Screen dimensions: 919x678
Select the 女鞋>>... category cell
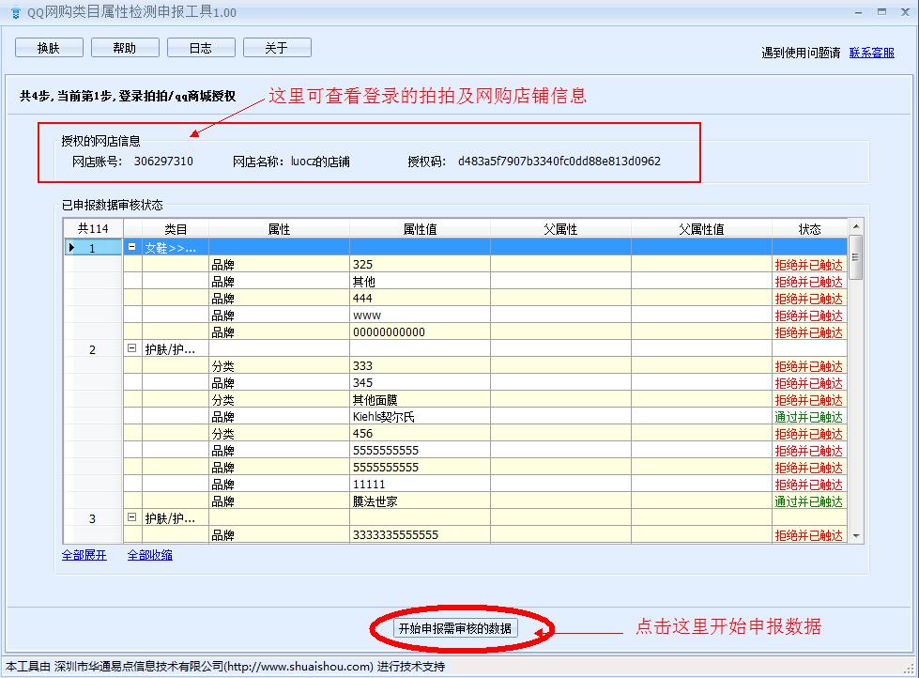coord(176,248)
